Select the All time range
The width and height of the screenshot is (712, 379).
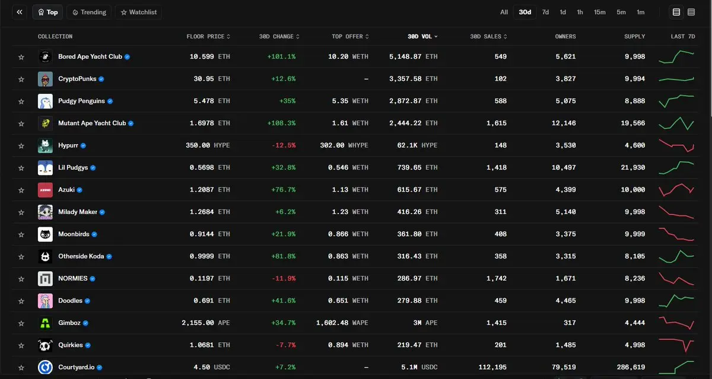coord(504,12)
